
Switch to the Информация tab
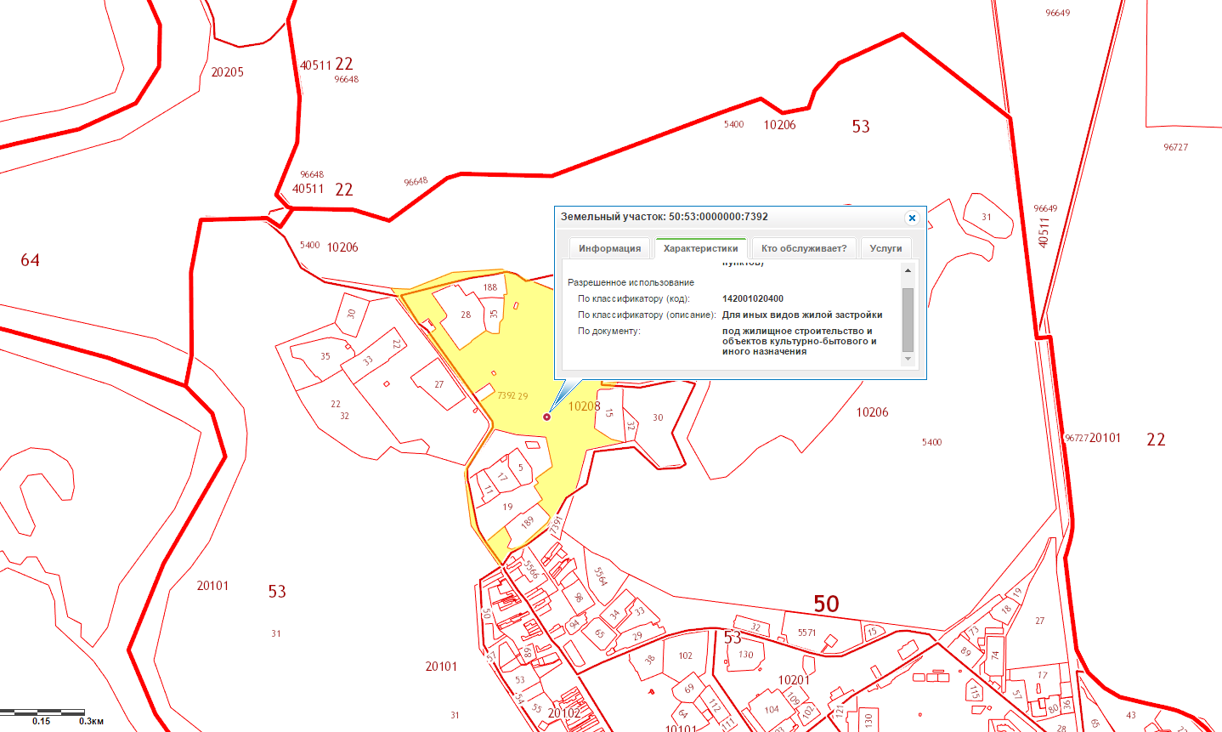609,248
